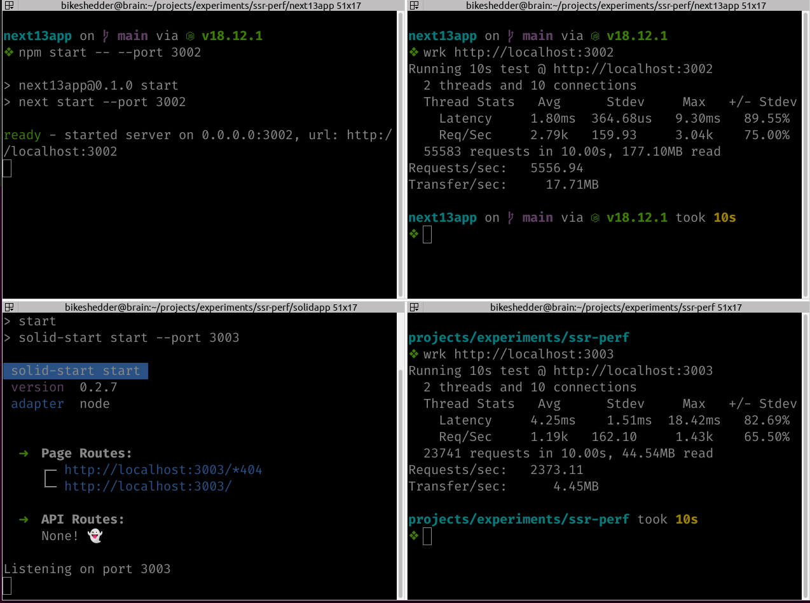
Task: Click the group icon of the top-left next13app pane
Action: tap(8, 6)
